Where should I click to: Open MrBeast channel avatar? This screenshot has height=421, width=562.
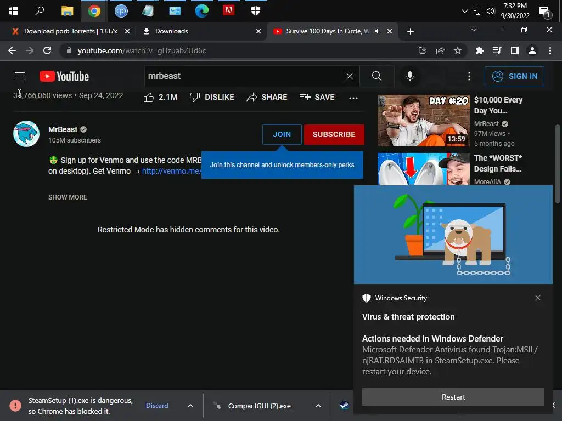pyautogui.click(x=26, y=134)
